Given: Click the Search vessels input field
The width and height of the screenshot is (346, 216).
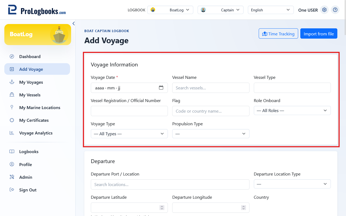Looking at the screenshot, I should point(211,88).
